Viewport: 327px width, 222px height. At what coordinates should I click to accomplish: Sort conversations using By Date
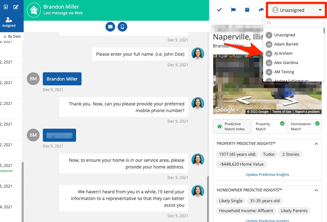tap(12, 36)
